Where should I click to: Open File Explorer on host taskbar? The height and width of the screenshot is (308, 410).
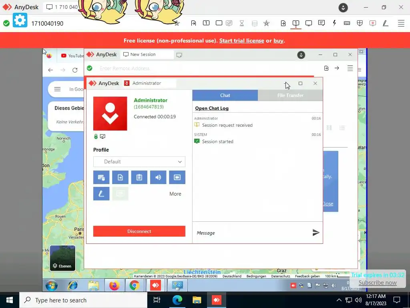(197, 300)
